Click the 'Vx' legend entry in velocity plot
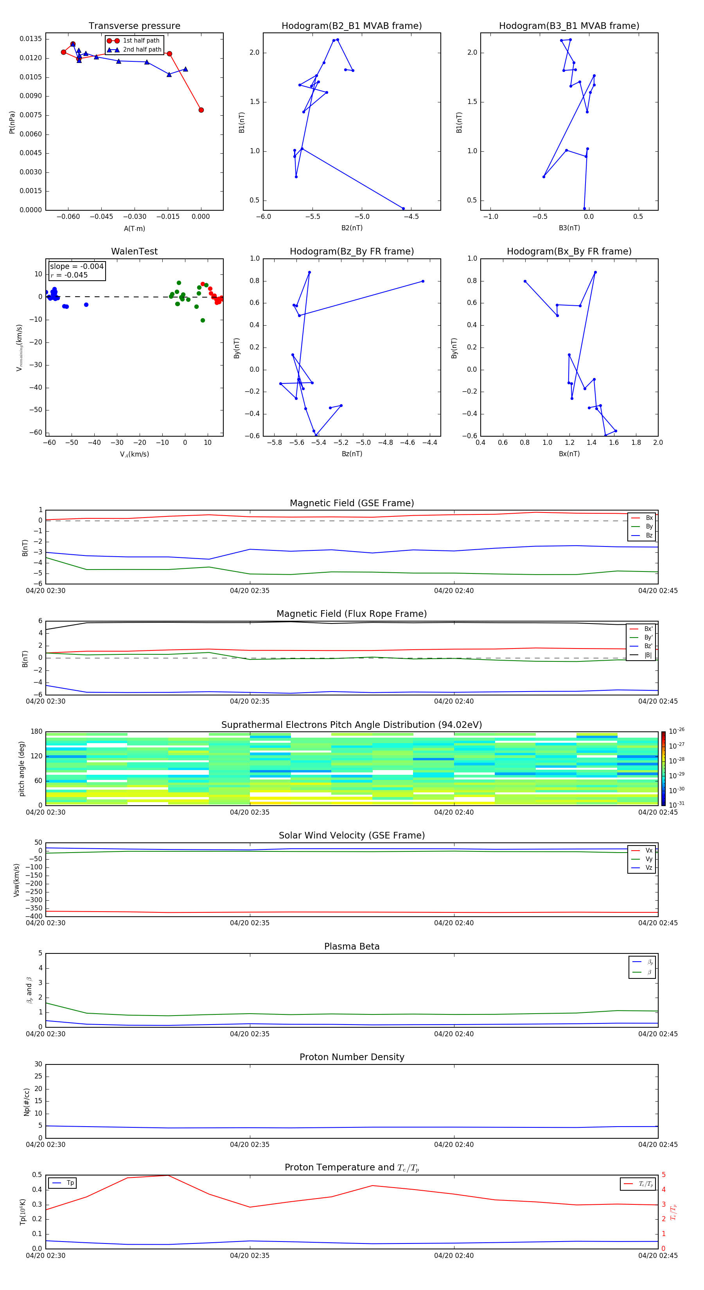Image resolution: width=704 pixels, height=1290 pixels. (x=642, y=850)
